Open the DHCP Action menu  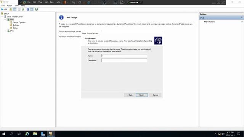[10, 5]
